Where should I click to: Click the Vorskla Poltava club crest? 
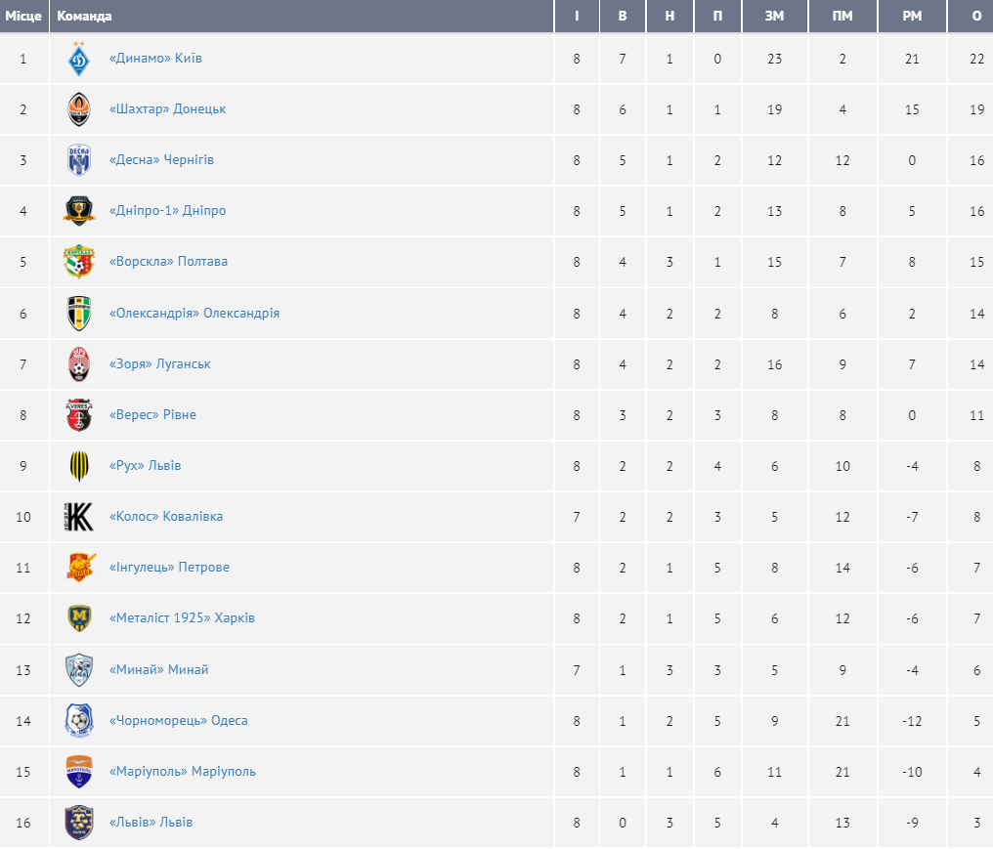tap(79, 262)
